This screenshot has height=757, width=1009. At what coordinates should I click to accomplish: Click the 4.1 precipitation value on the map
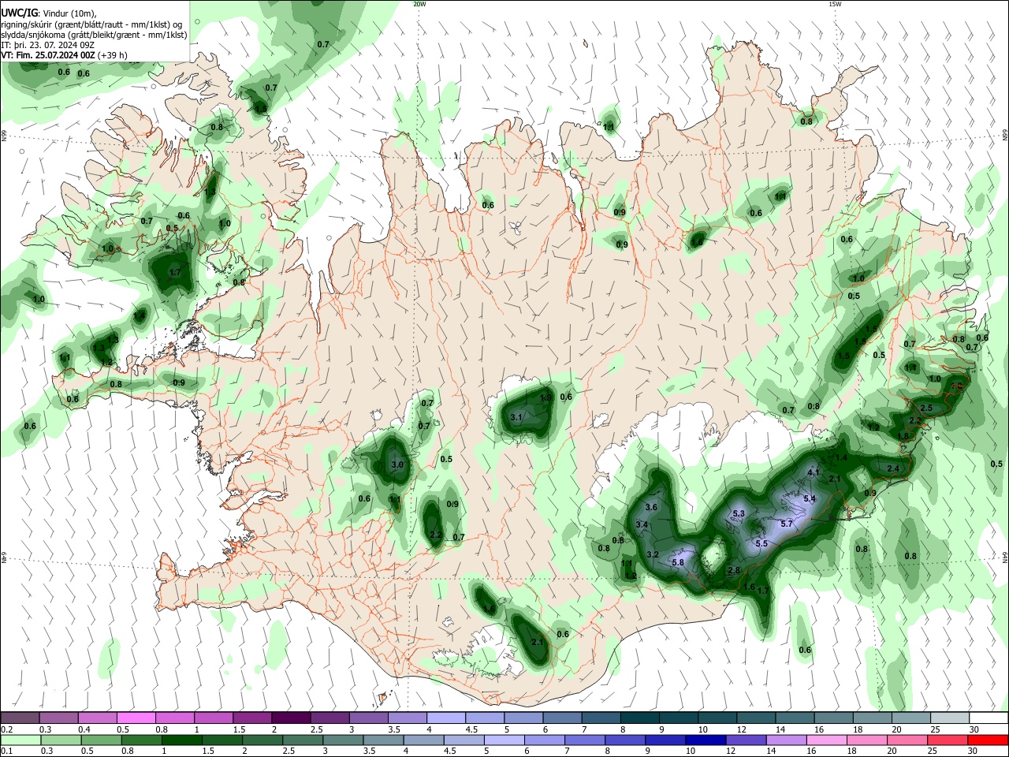(x=814, y=473)
